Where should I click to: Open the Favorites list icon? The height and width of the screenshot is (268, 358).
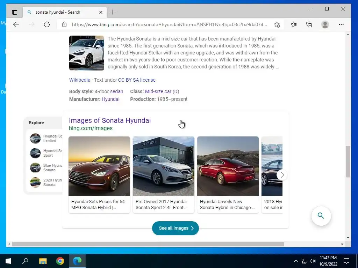point(294,24)
